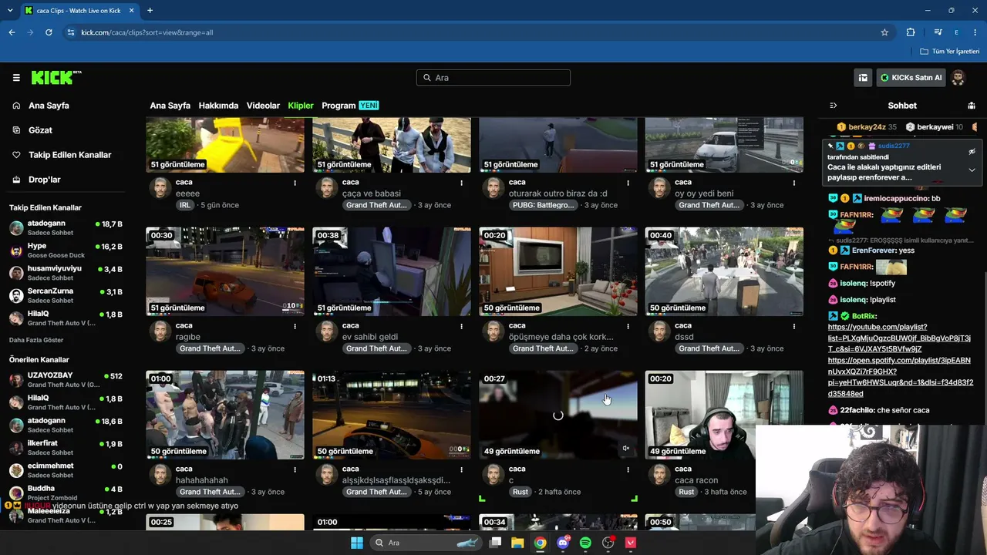Go to the KICK logo home

tap(56, 77)
